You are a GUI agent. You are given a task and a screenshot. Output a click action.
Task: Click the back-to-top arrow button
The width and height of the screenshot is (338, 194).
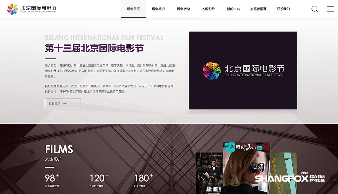[334, 179]
